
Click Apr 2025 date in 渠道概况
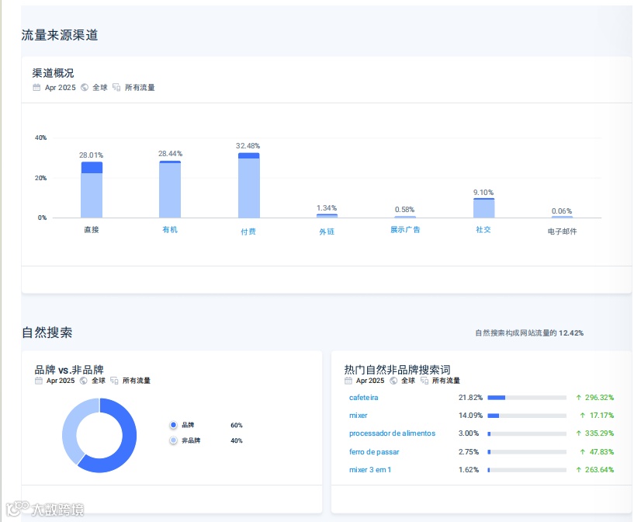click(x=60, y=87)
